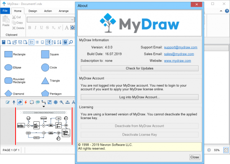Select the network gear tool icon
Viewport: 230px width, 164px height.
[x=56, y=102]
